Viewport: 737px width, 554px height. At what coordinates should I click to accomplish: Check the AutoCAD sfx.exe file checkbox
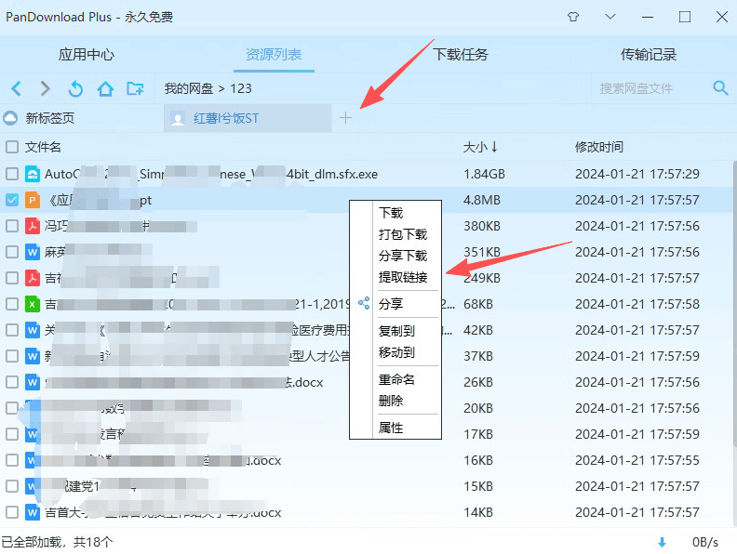click(x=12, y=174)
